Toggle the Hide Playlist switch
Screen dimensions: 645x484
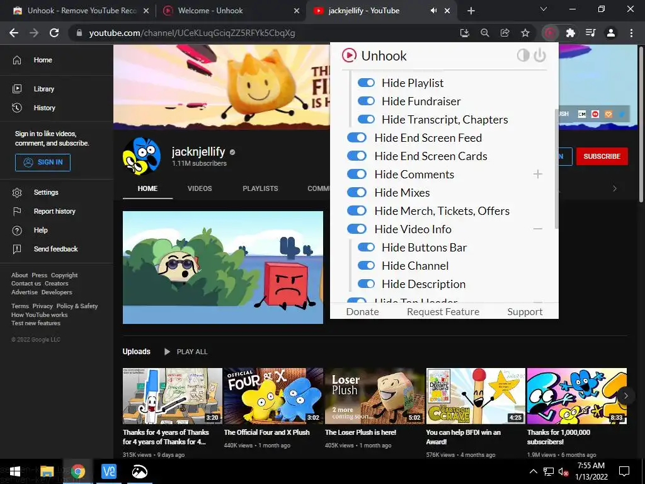[366, 83]
